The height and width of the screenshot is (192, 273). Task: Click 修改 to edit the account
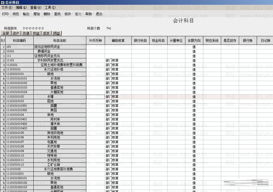coord(68,14)
